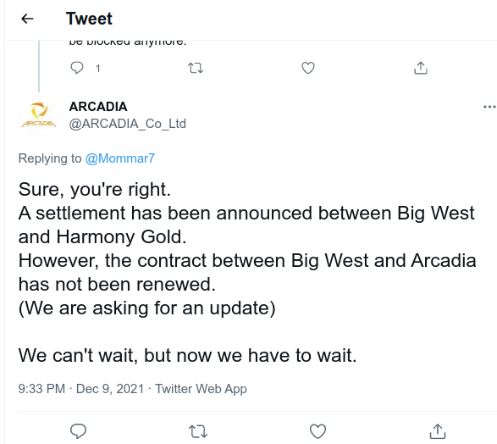Screen dimensions: 497x444
Task: Open the ARCADIA profile avatar
Action: click(39, 115)
